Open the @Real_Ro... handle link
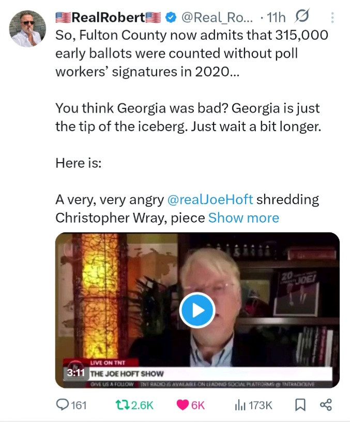This screenshot has height=422, width=350. [x=217, y=18]
